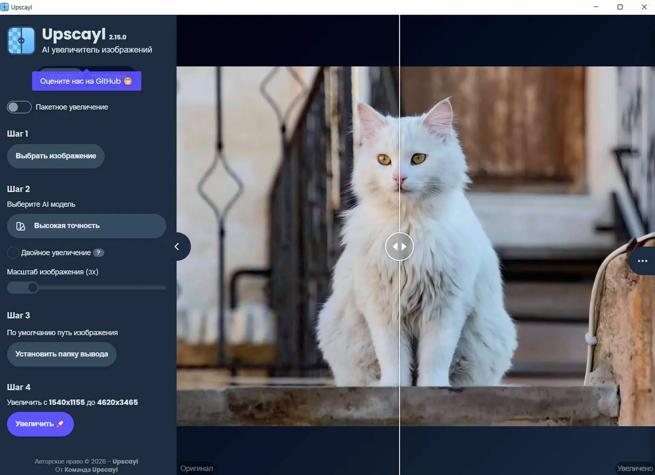Click the Upscayl logo in the sidebar
The image size is (655, 475).
(x=21, y=41)
